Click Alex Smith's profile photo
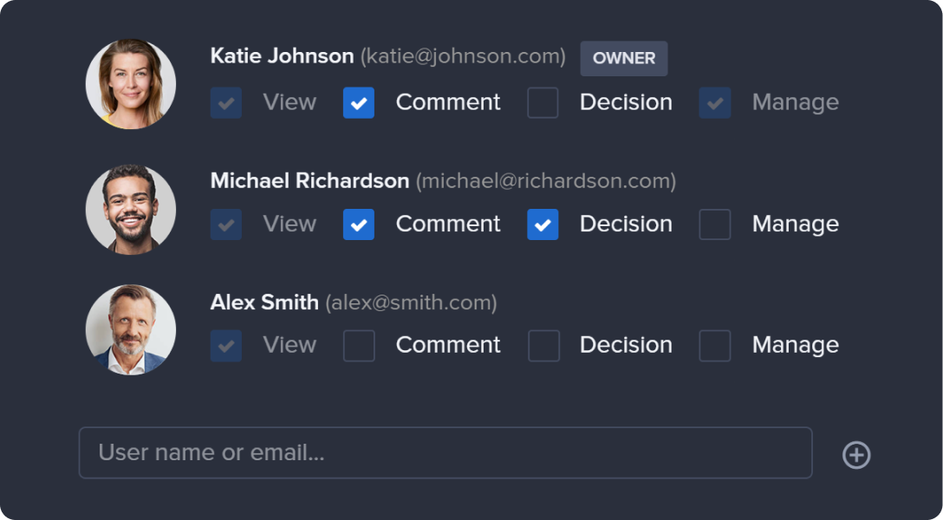Screen dimensions: 943x520 [131, 329]
